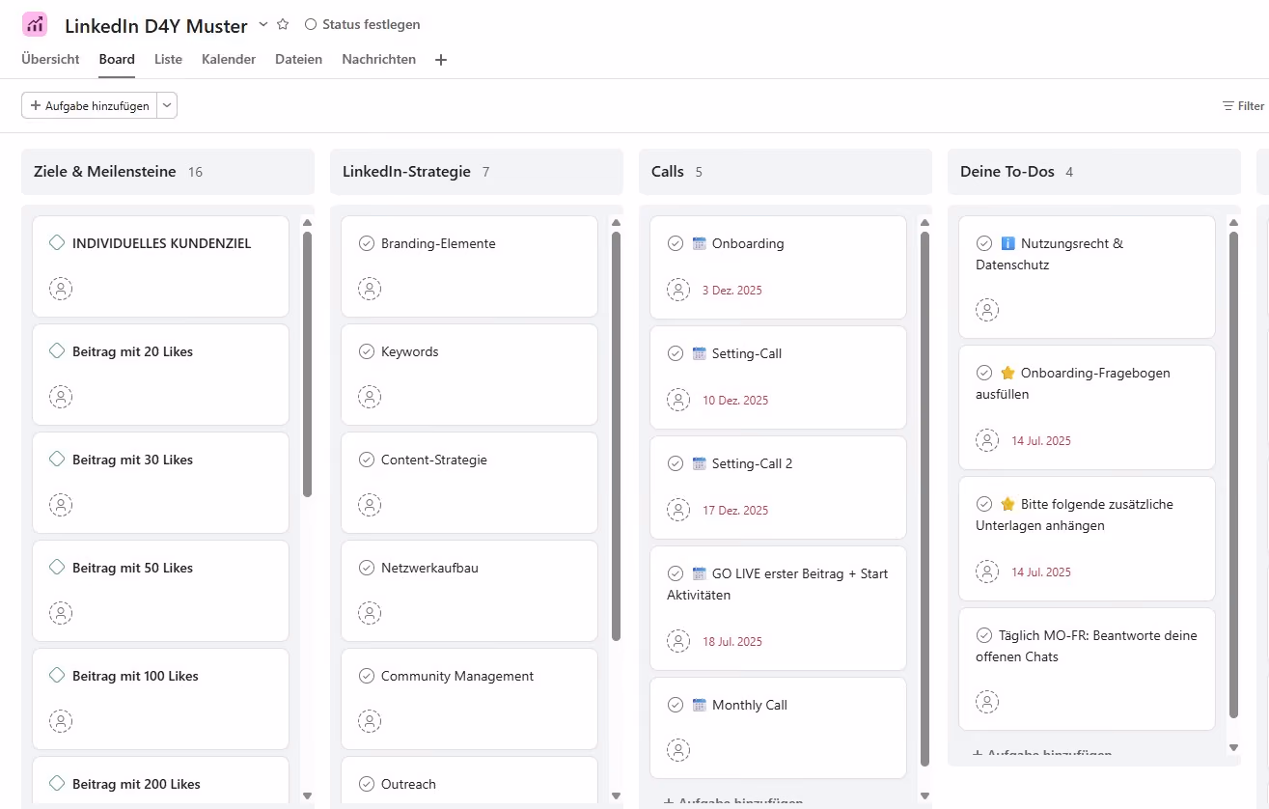Open the Community Management task card
Viewport: 1269px width, 809px height.
pos(469,699)
